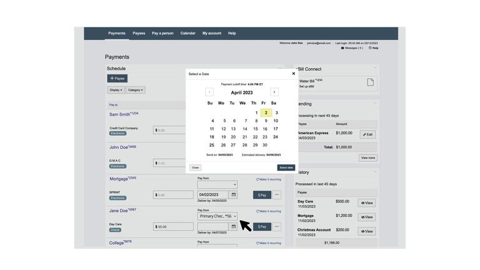
Task: Pay Jane Doe with the Pay button
Action: coord(262,226)
